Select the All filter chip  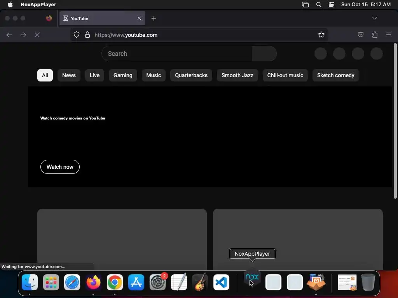pos(45,75)
